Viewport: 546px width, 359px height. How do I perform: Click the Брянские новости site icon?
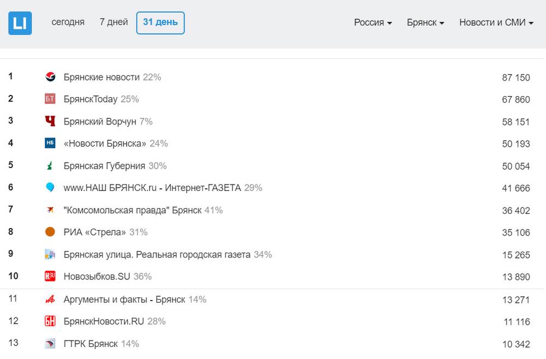[50, 77]
